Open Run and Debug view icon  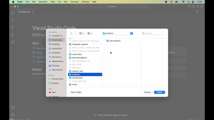click(13, 35)
